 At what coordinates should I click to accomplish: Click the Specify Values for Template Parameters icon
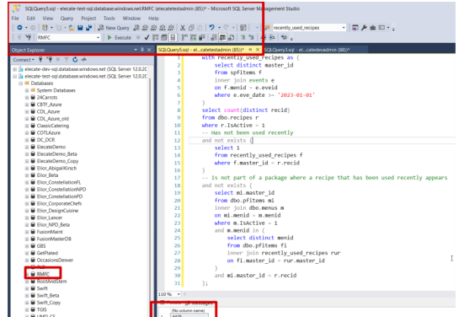pyautogui.click(x=284, y=37)
